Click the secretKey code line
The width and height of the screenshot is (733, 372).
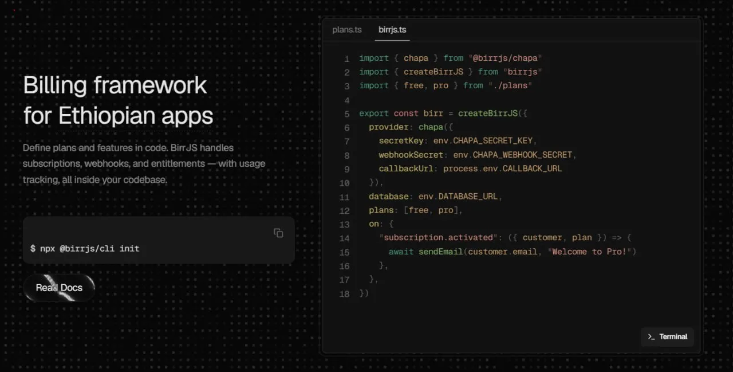tap(458, 141)
